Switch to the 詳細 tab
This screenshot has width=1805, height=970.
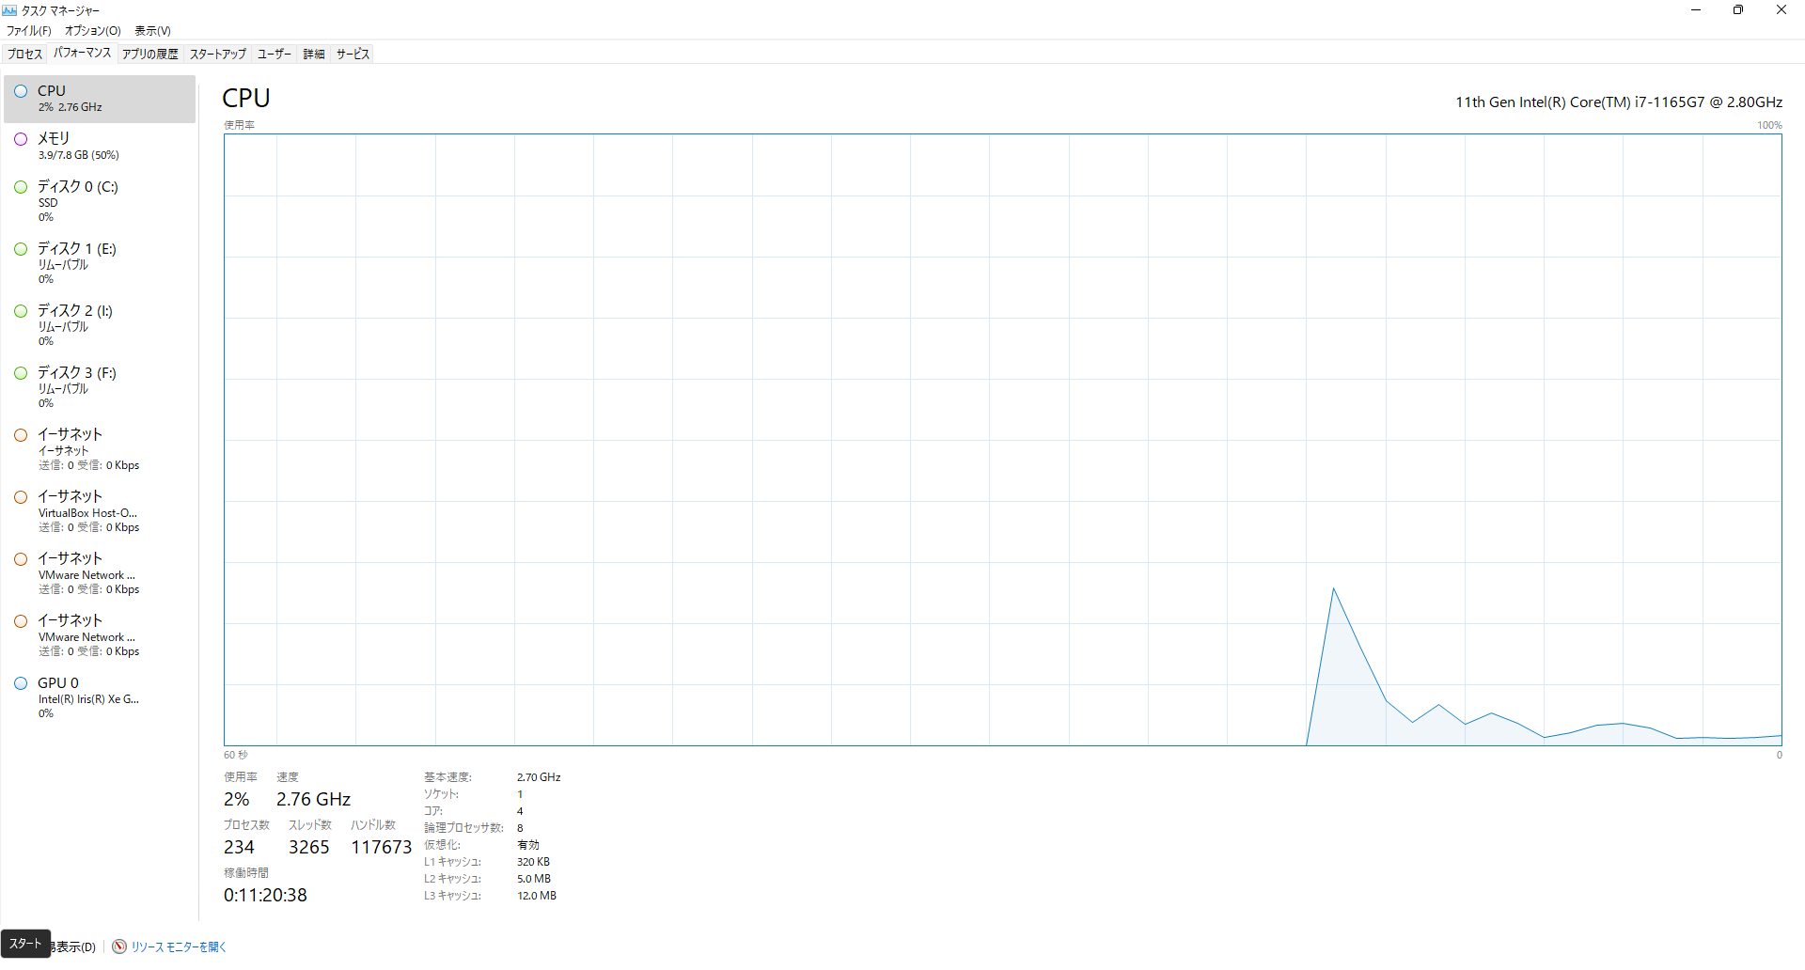[x=314, y=54]
